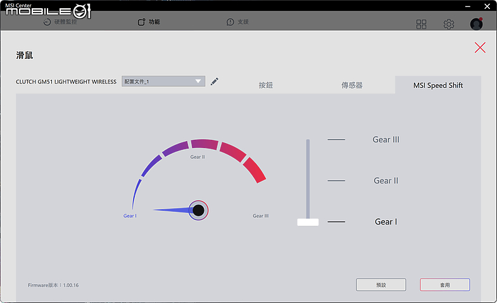Screen dimensions: 497x303
Task: Select the Gear III level label
Action: coord(386,140)
